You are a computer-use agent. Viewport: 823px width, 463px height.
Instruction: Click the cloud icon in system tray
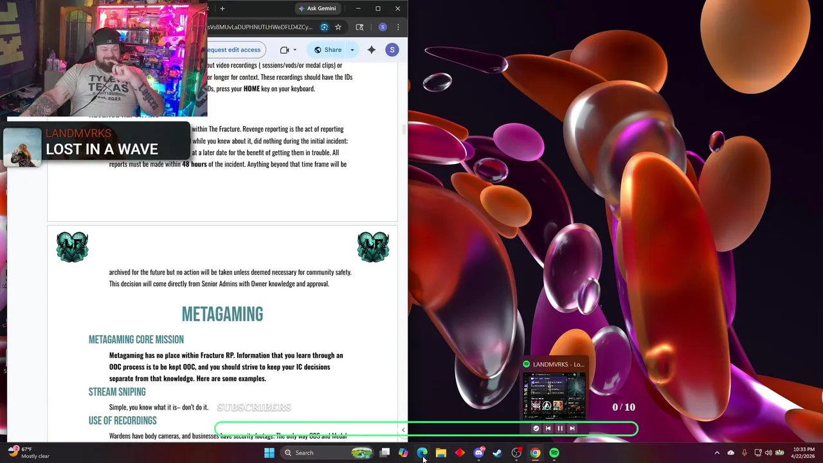click(x=730, y=453)
